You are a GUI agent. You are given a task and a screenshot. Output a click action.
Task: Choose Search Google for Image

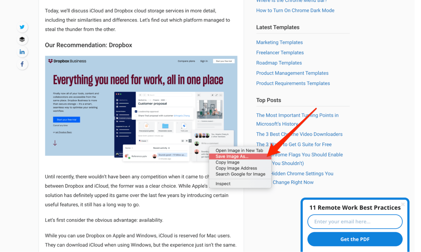tap(240, 174)
